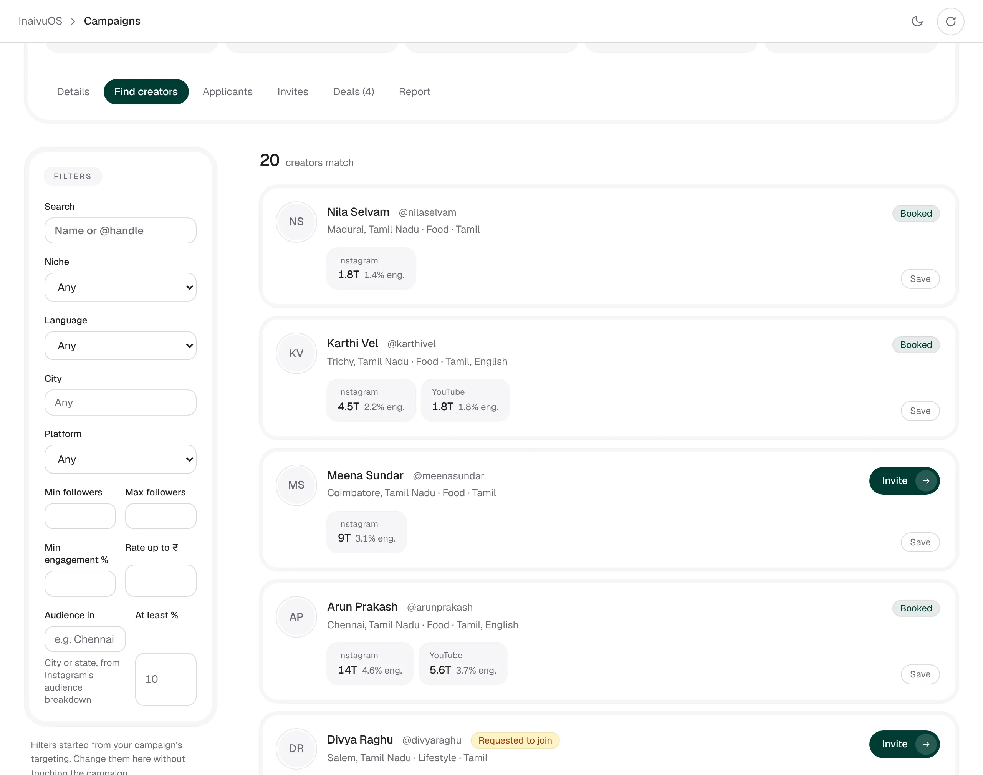Image resolution: width=983 pixels, height=775 pixels.
Task: Click the City filter field
Action: (x=120, y=402)
